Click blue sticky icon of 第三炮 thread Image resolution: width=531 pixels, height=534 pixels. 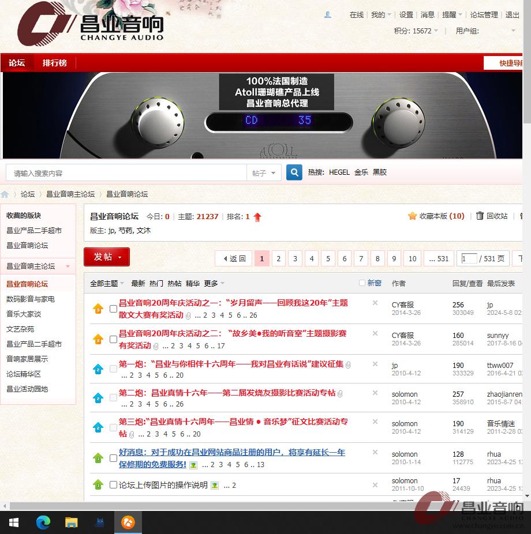pyautogui.click(x=98, y=427)
